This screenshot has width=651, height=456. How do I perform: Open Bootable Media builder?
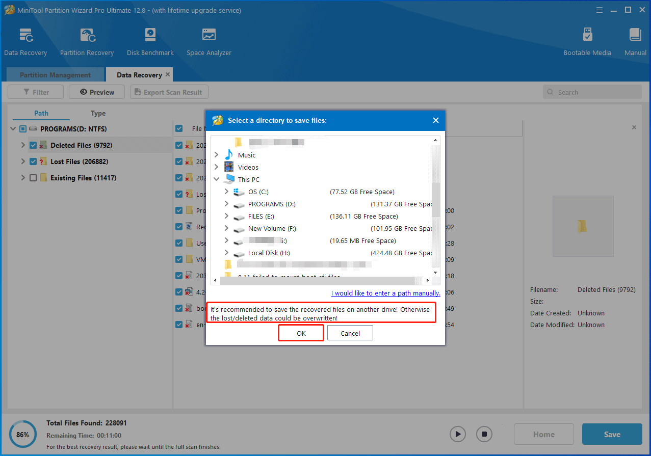click(x=587, y=42)
